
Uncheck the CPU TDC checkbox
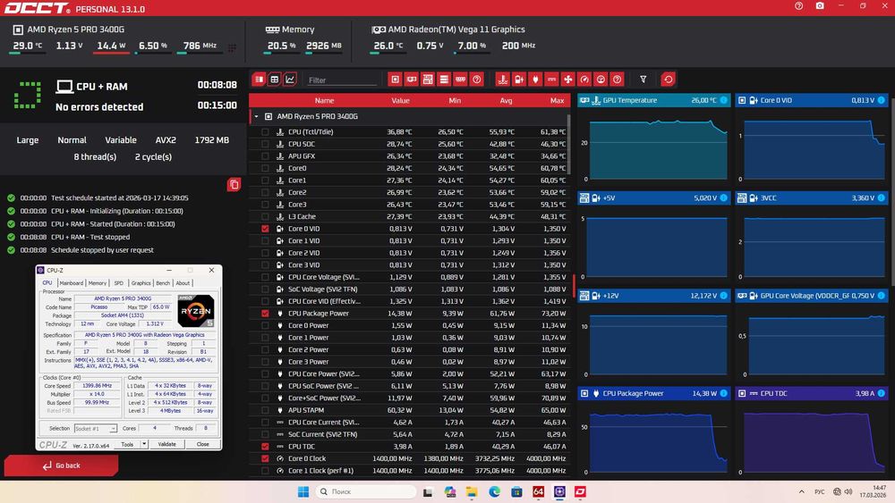[265, 447]
